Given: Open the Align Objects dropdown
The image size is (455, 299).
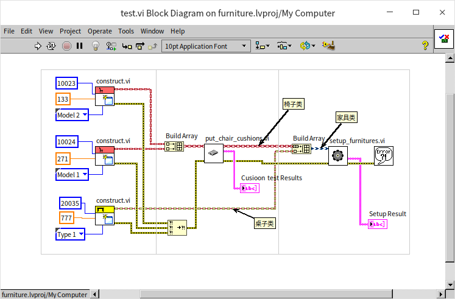Looking at the screenshot, I should point(263,46).
